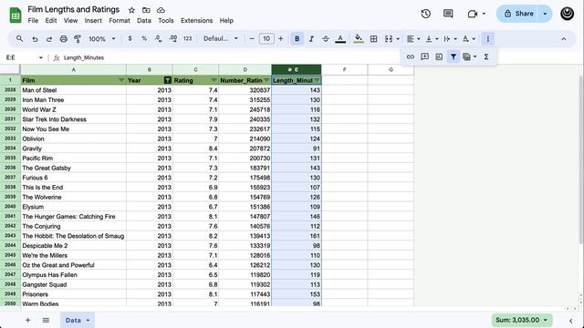Open the fill color picker

click(359, 38)
